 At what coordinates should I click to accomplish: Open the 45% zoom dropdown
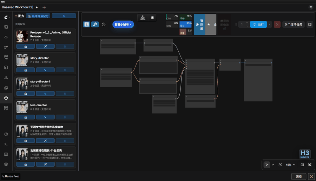coord(290,165)
